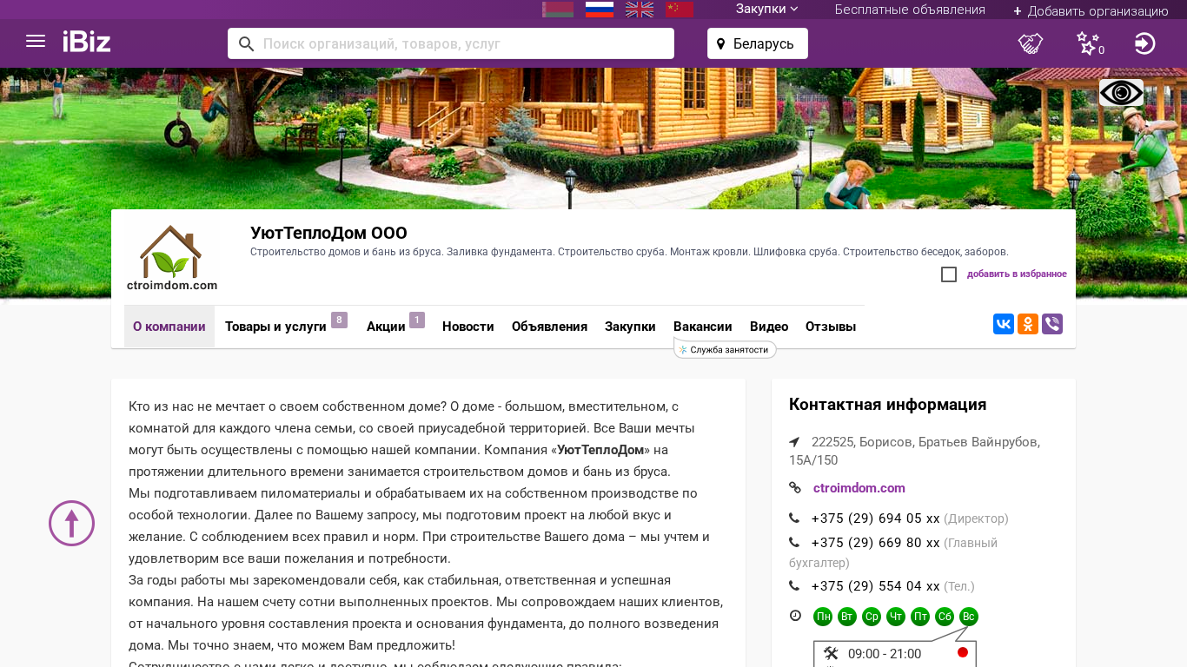Select the Вс weekday circle
Viewport: 1187px width, 667px height.
969,617
